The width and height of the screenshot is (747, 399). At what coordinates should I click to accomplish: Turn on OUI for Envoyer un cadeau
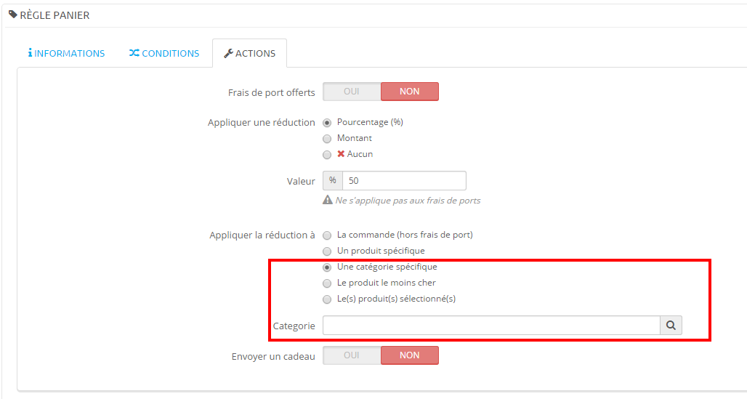[352, 355]
